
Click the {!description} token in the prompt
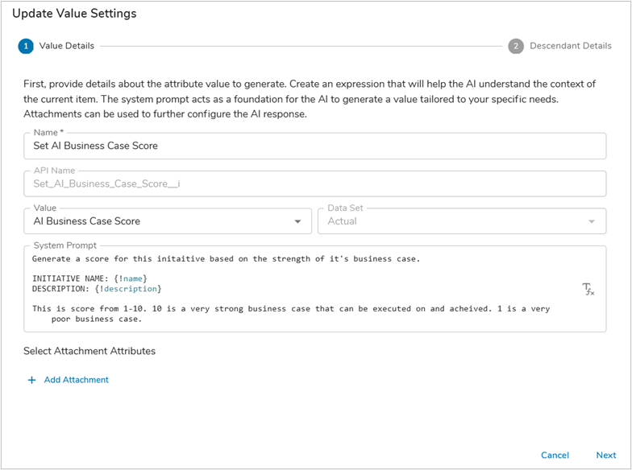click(129, 288)
